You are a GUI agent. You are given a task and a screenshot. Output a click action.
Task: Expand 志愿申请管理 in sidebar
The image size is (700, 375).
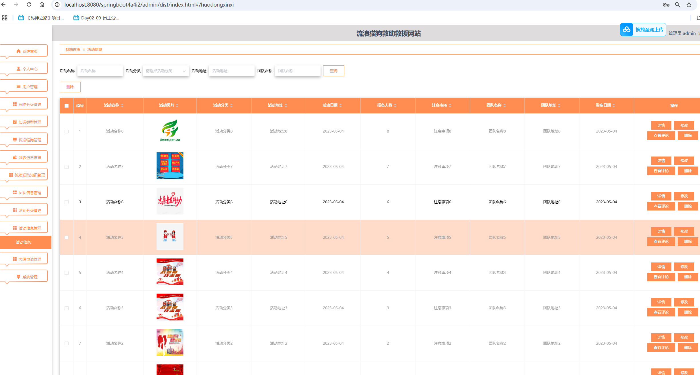coord(24,259)
